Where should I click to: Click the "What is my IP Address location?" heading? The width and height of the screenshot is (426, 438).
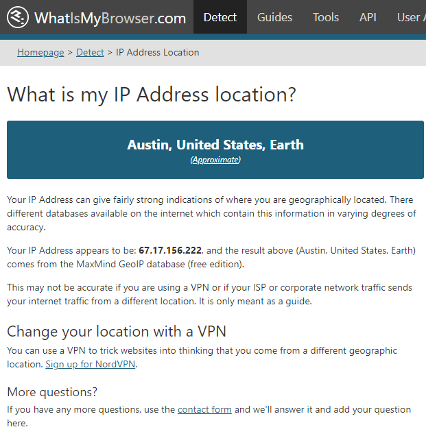pos(152,94)
